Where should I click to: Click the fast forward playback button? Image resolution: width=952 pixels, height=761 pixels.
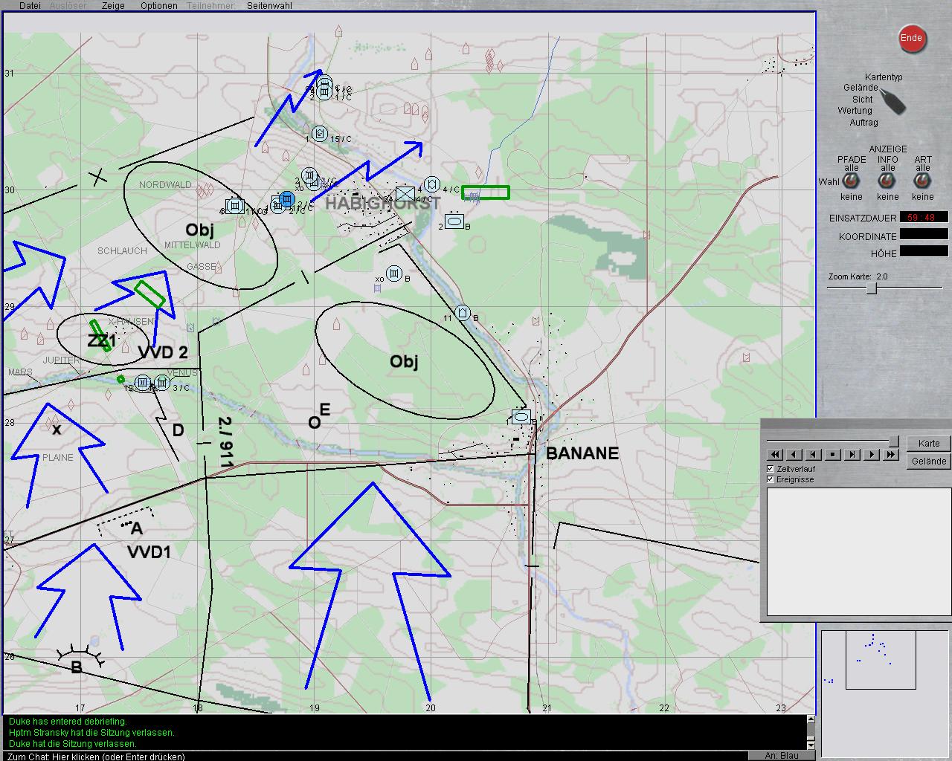[x=890, y=455]
